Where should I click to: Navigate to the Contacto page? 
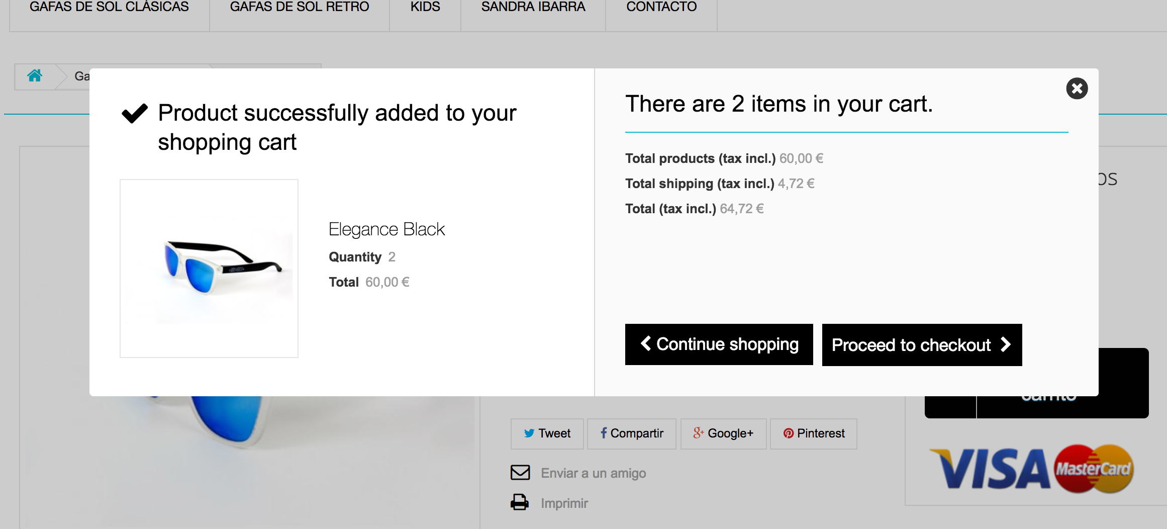click(661, 7)
